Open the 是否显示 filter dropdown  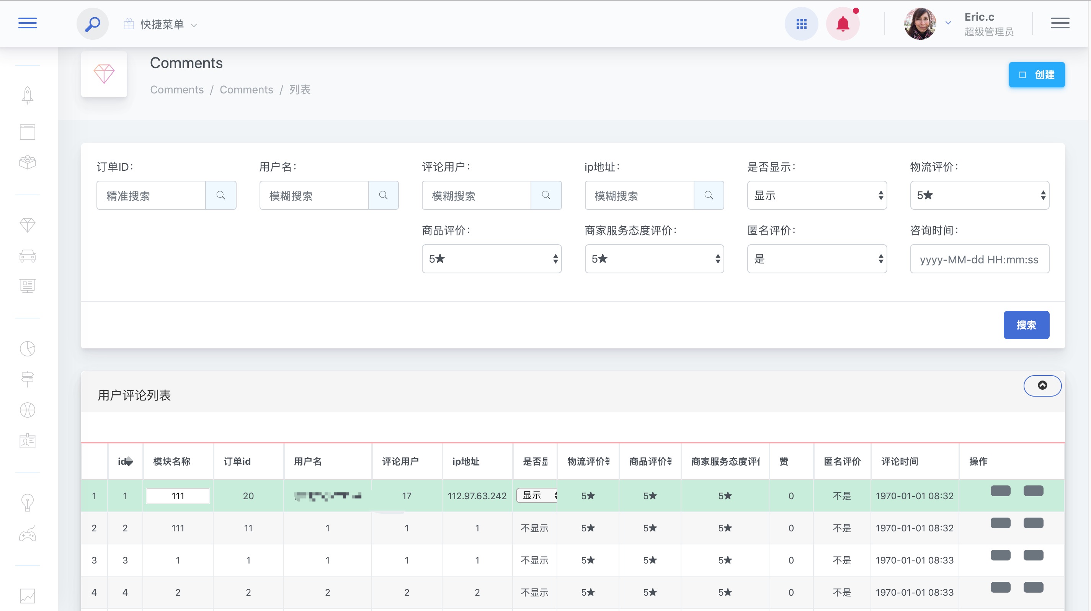pyautogui.click(x=817, y=195)
